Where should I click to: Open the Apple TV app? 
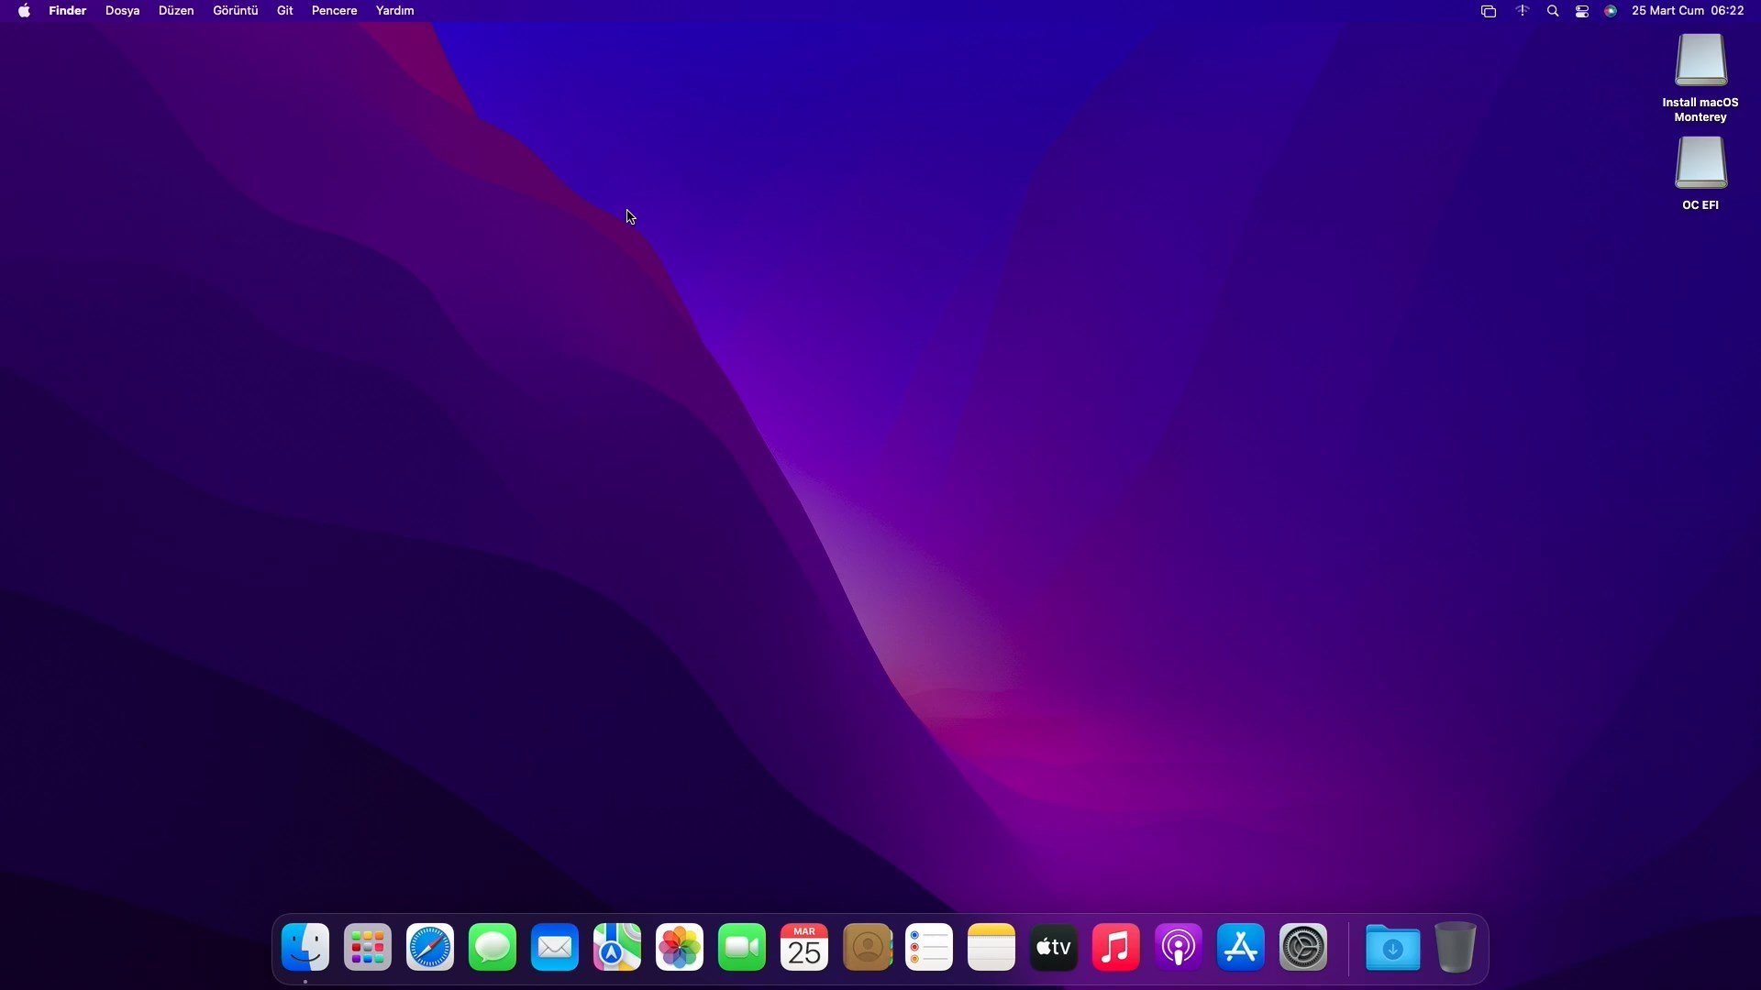[x=1054, y=948]
